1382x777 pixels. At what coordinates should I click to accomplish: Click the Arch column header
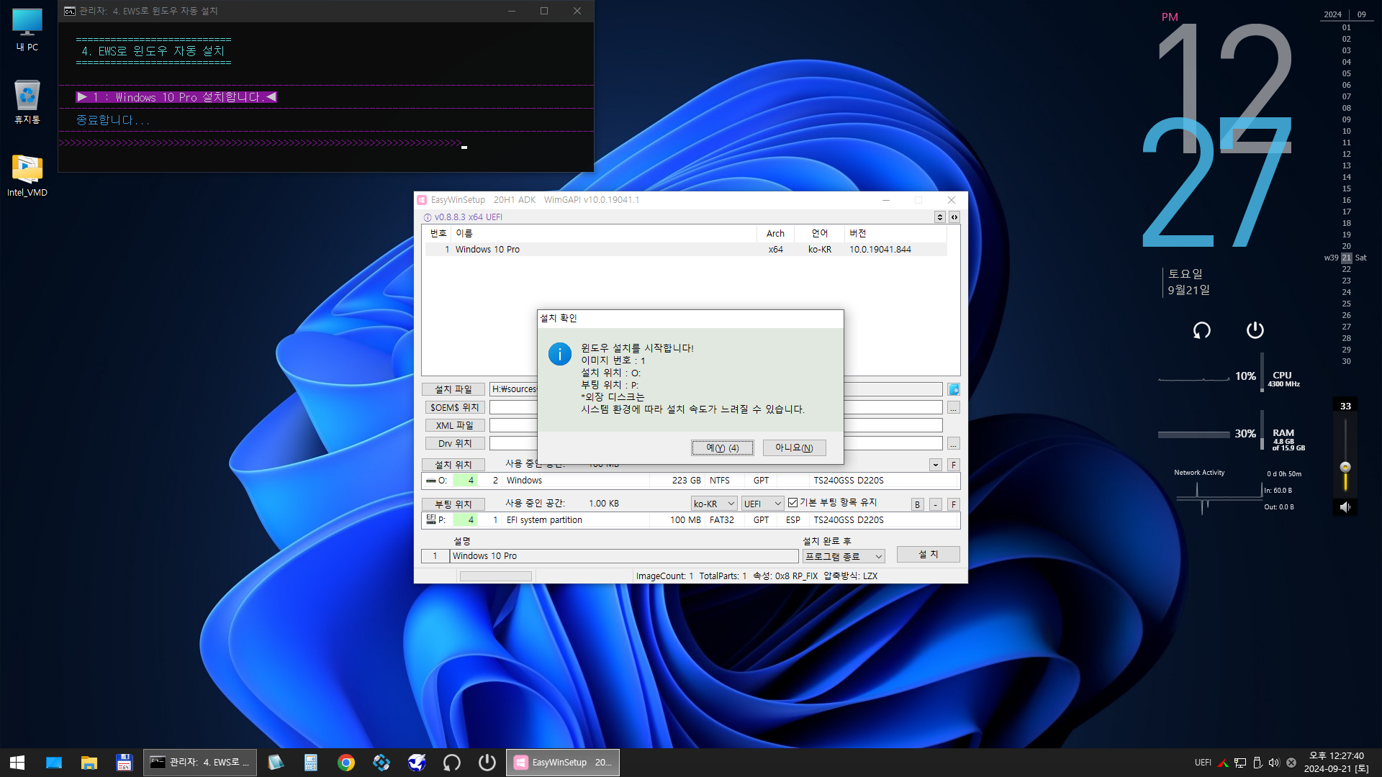[x=775, y=233]
